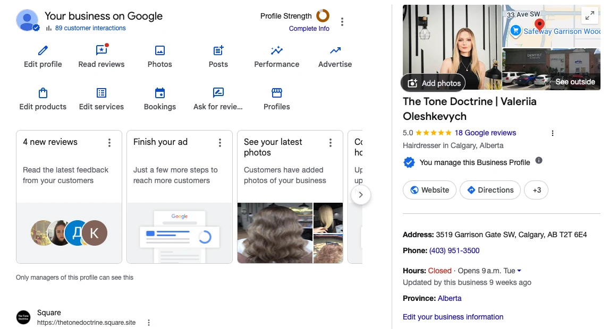
Task: Click 'Hairdresser in Calgary, Alberta' text
Action: pos(453,145)
